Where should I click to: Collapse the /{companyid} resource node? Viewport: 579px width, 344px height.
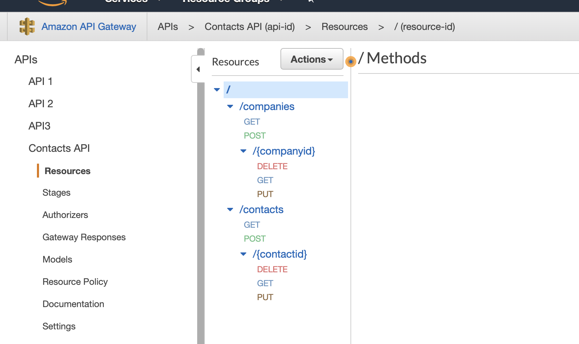[x=244, y=151]
